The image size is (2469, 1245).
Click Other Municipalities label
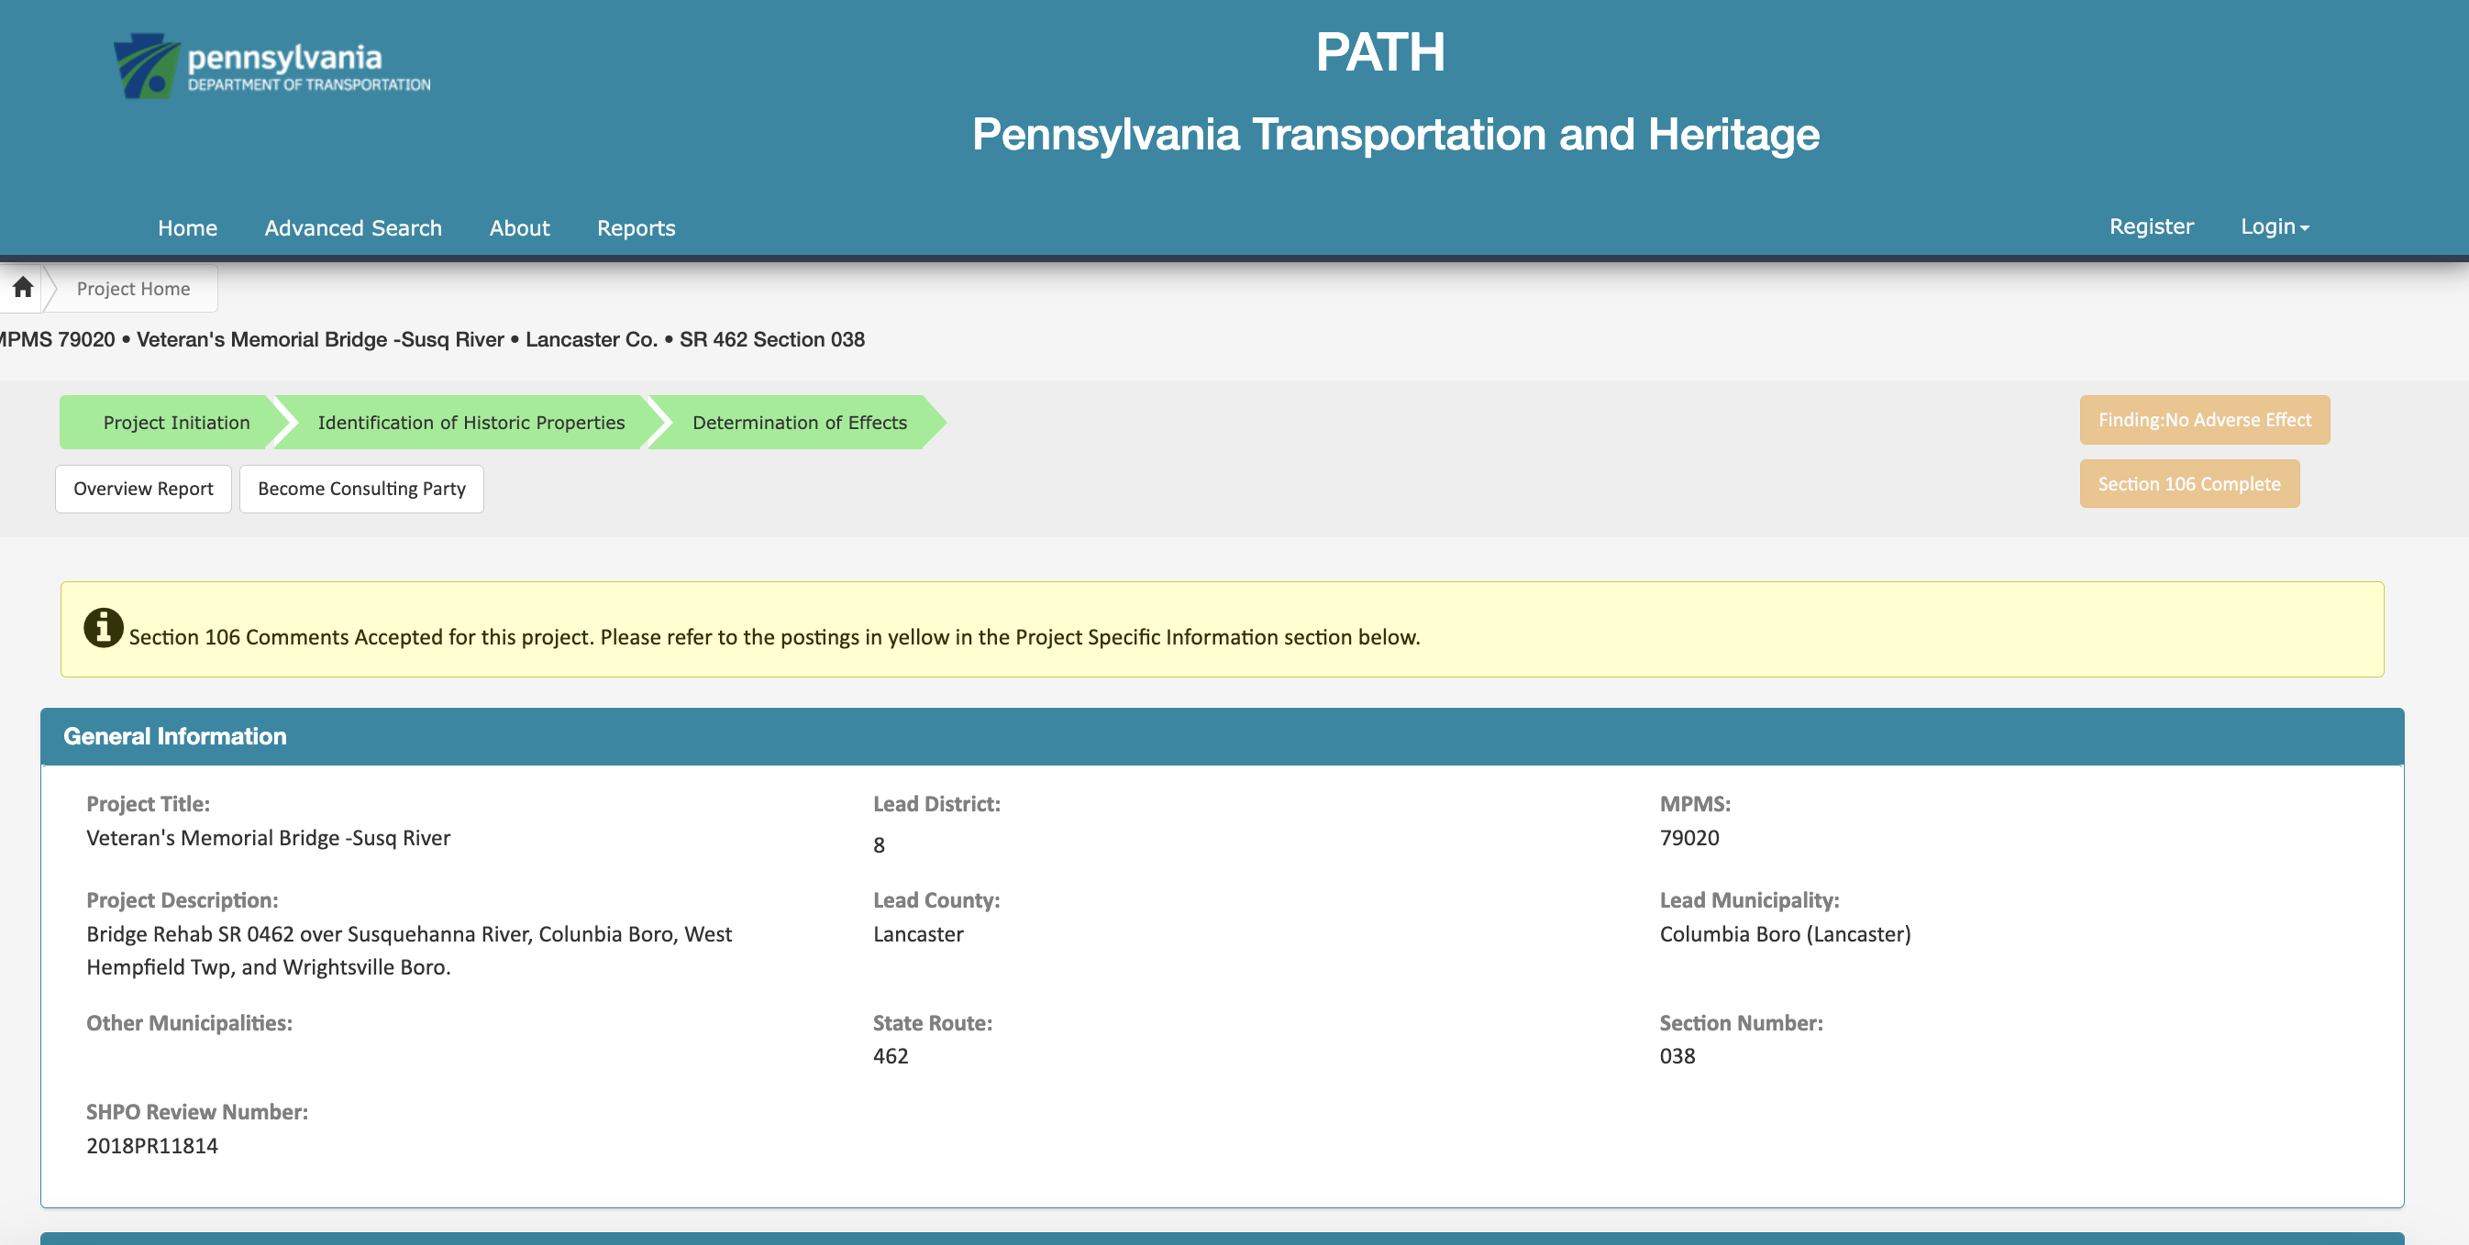coord(190,1024)
